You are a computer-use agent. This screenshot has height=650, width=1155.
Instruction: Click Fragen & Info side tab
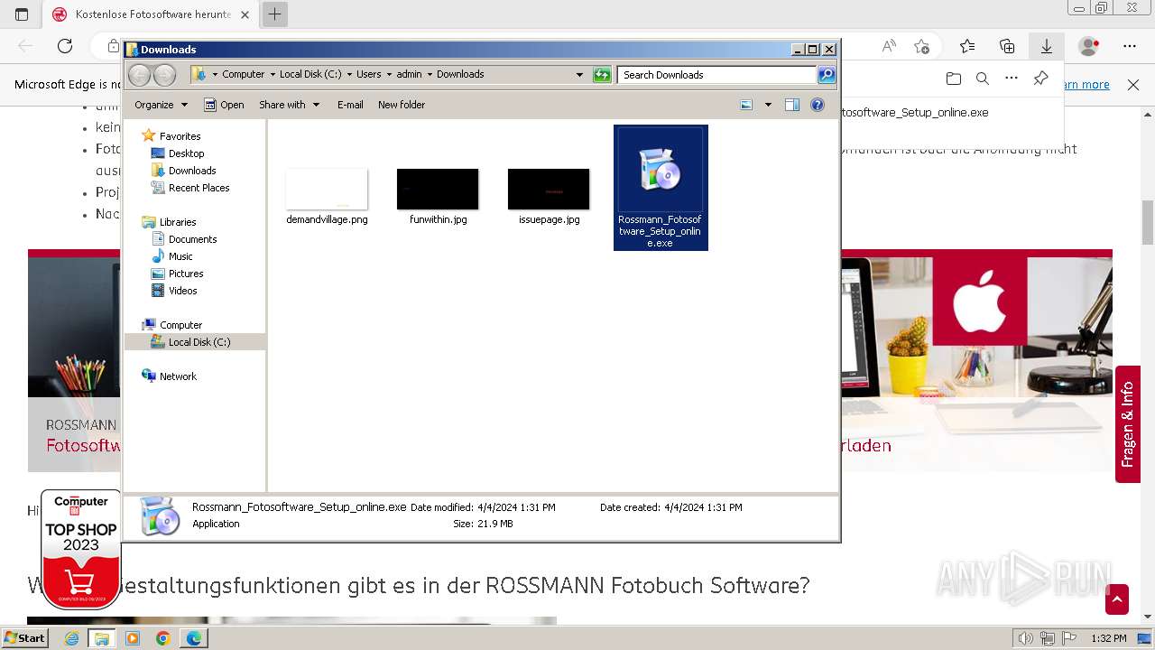(x=1128, y=424)
